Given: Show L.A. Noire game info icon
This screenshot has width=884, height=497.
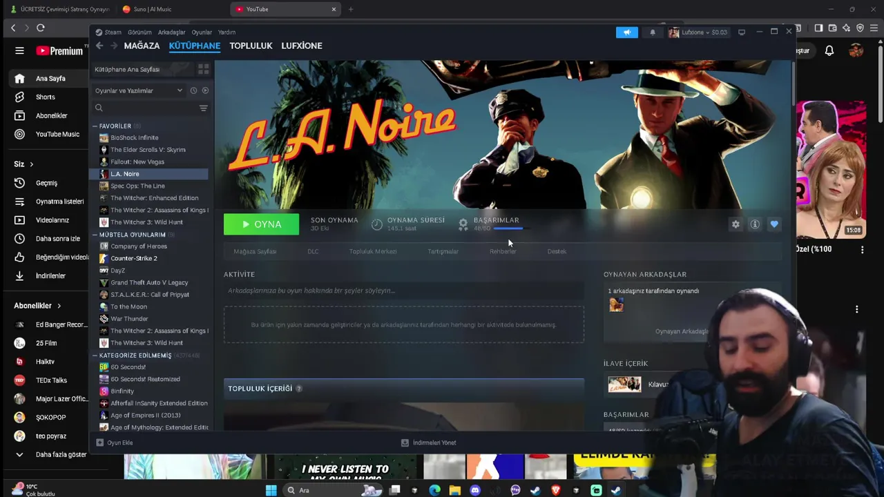Looking at the screenshot, I should click(755, 224).
